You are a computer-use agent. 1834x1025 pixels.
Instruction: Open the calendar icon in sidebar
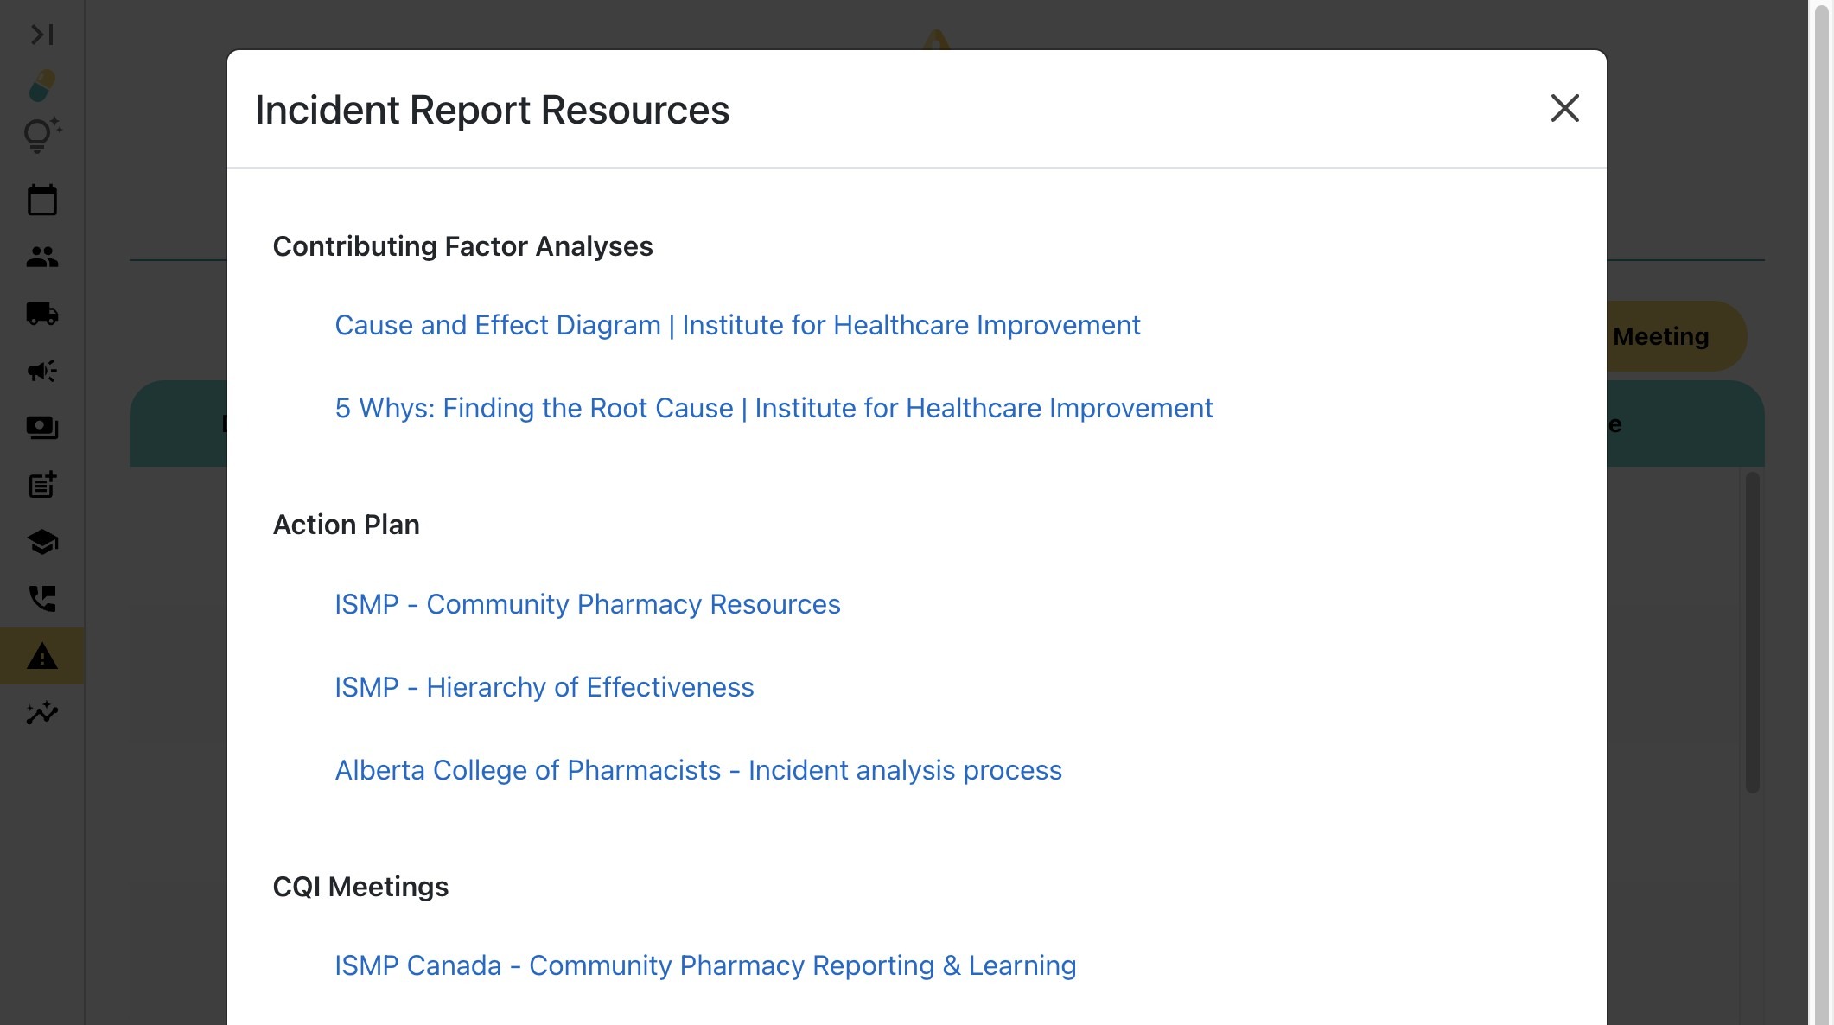(41, 201)
